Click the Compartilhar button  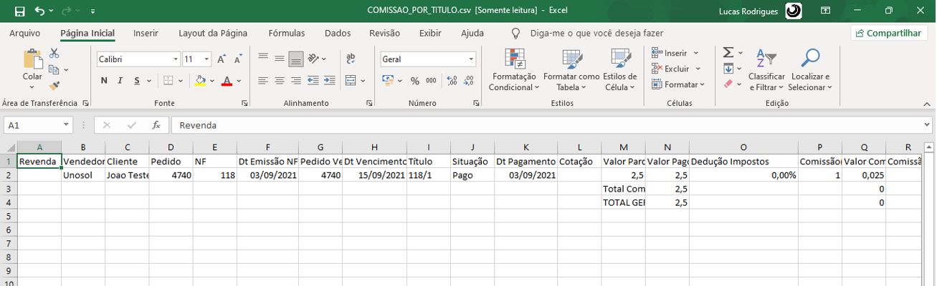click(888, 33)
